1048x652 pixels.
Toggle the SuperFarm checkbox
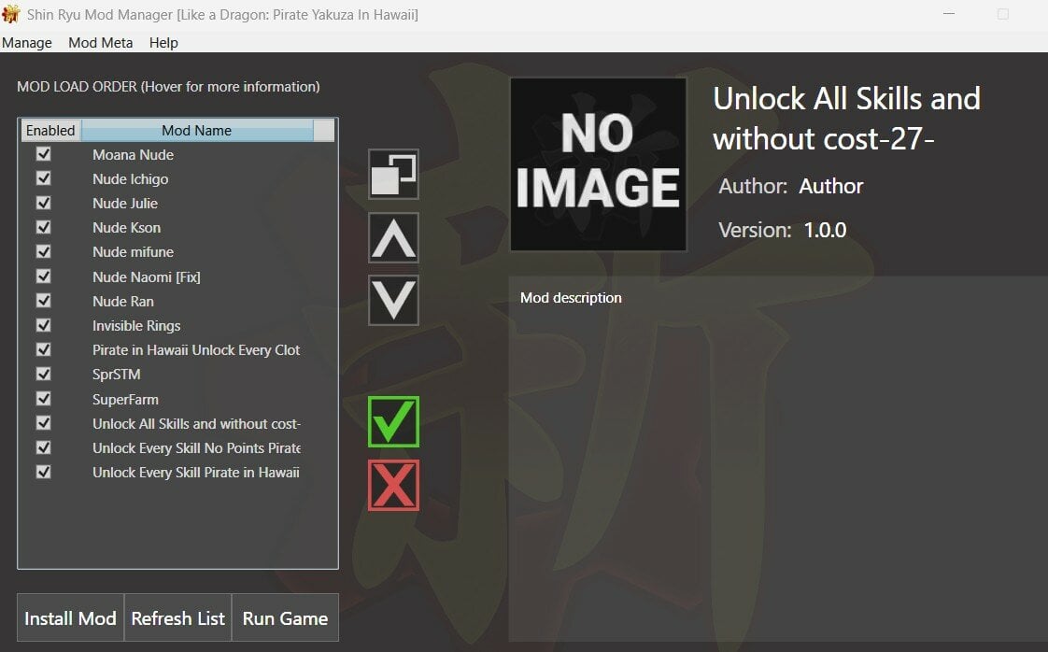click(44, 399)
